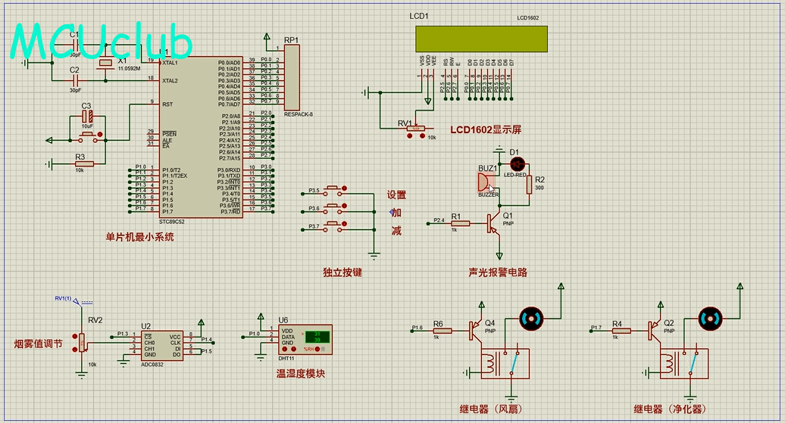Click the STC89C52 microcontroller body

(x=201, y=136)
